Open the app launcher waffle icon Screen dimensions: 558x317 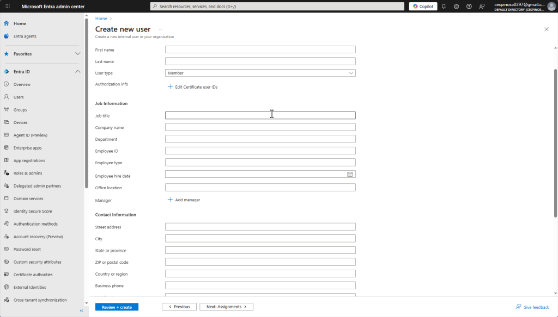coord(7,7)
